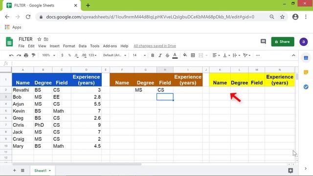Click the green Share button
313x176 pixels.
coord(283,42)
